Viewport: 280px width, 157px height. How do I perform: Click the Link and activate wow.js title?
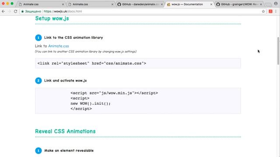coord(65,80)
